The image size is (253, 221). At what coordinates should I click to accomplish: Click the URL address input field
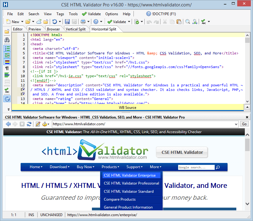[143, 124]
